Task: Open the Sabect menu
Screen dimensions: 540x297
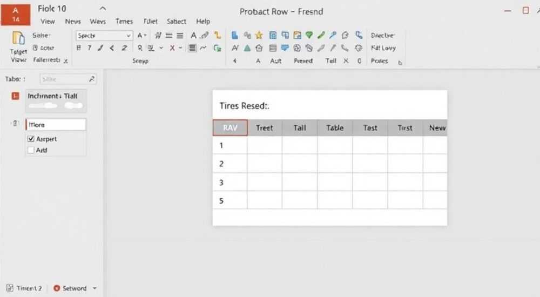Action: 177,22
